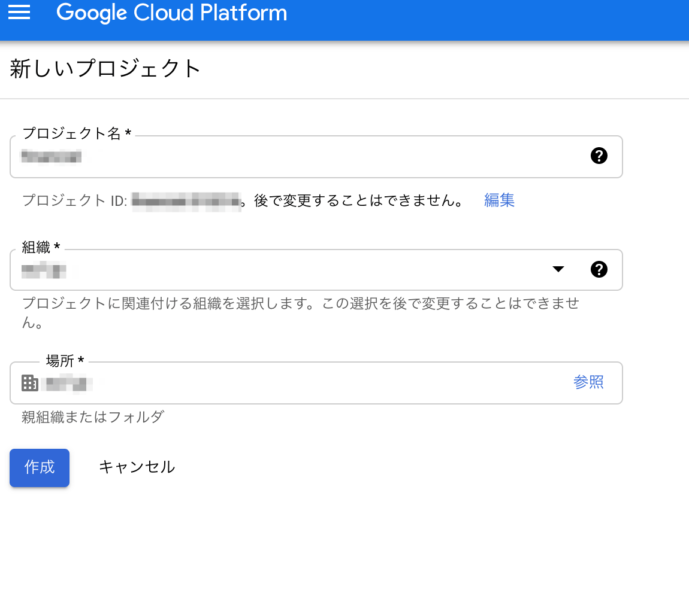
Task: Expand the 組織 dropdown arrow
Action: click(x=558, y=269)
